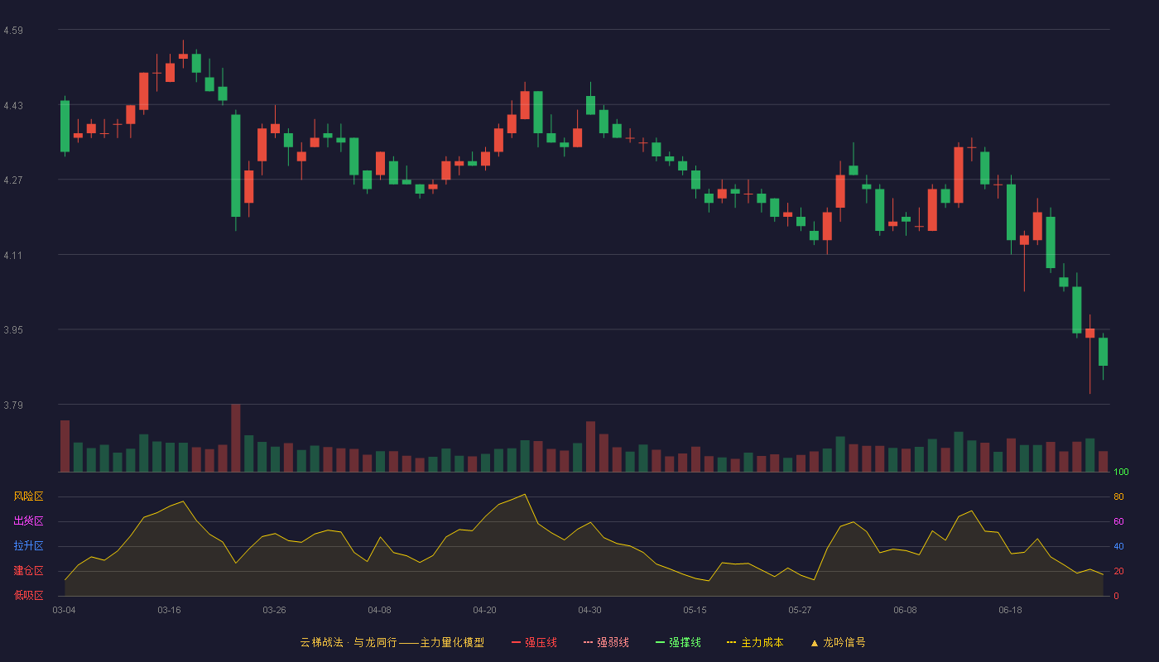This screenshot has width=1159, height=662.
Task: Toggle the 强压线 legend label
Action: (541, 642)
